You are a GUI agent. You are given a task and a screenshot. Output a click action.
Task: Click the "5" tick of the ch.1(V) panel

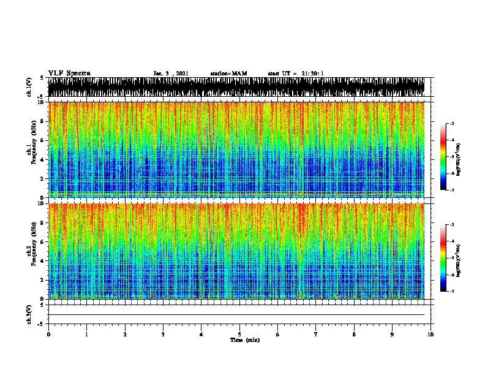click(42, 78)
